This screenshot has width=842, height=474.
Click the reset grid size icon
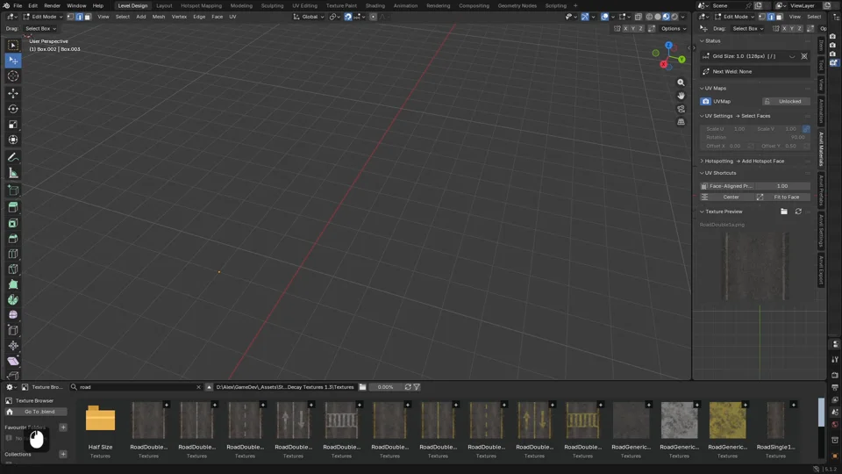804,56
